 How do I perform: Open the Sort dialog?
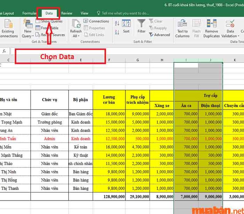pos(126,26)
